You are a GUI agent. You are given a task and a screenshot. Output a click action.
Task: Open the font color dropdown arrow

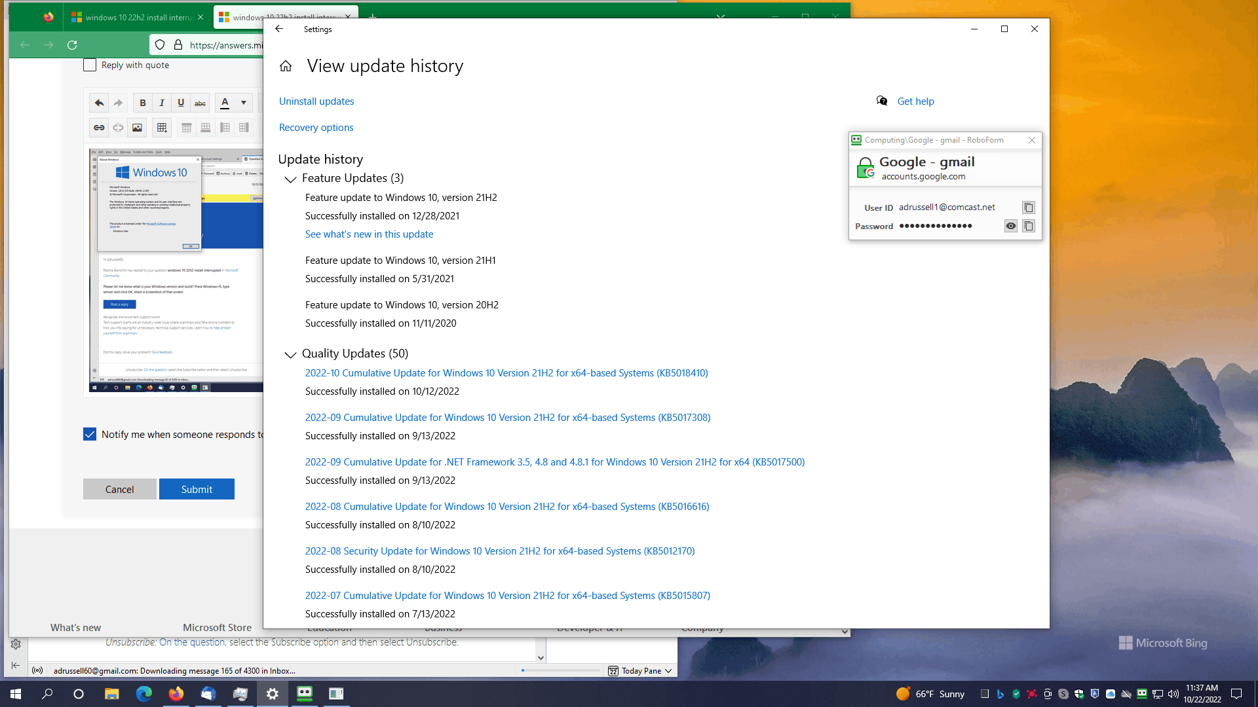244,103
